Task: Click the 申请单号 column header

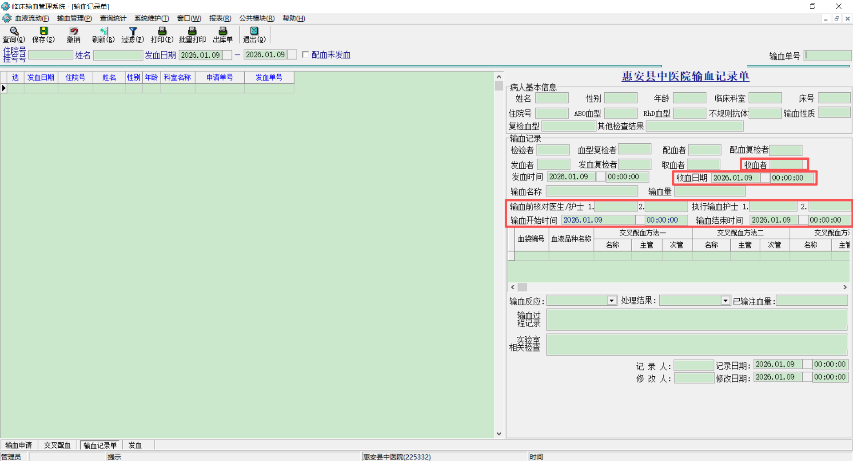Action: 220,78
